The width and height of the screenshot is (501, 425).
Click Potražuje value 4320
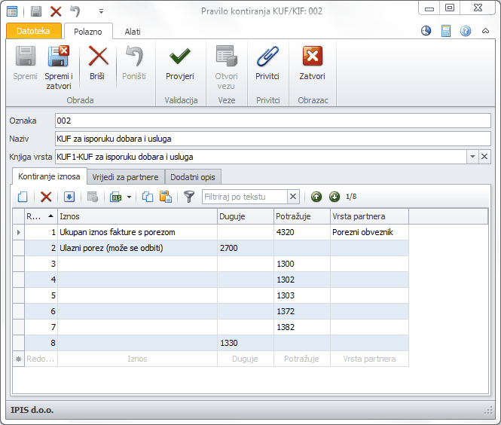coord(302,232)
